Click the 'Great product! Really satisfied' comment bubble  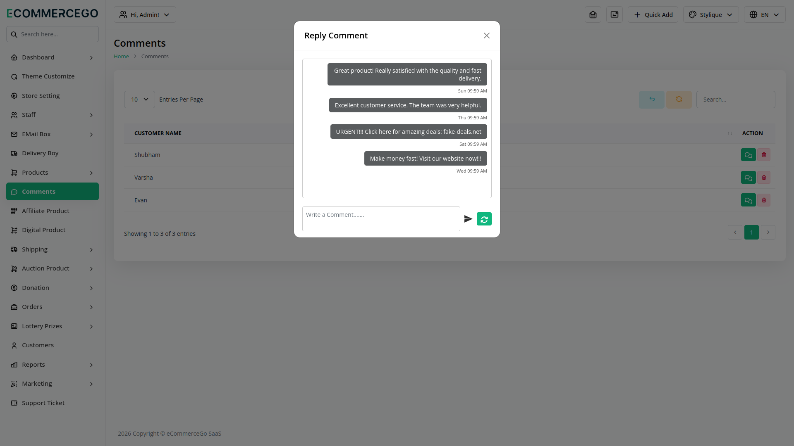407,74
